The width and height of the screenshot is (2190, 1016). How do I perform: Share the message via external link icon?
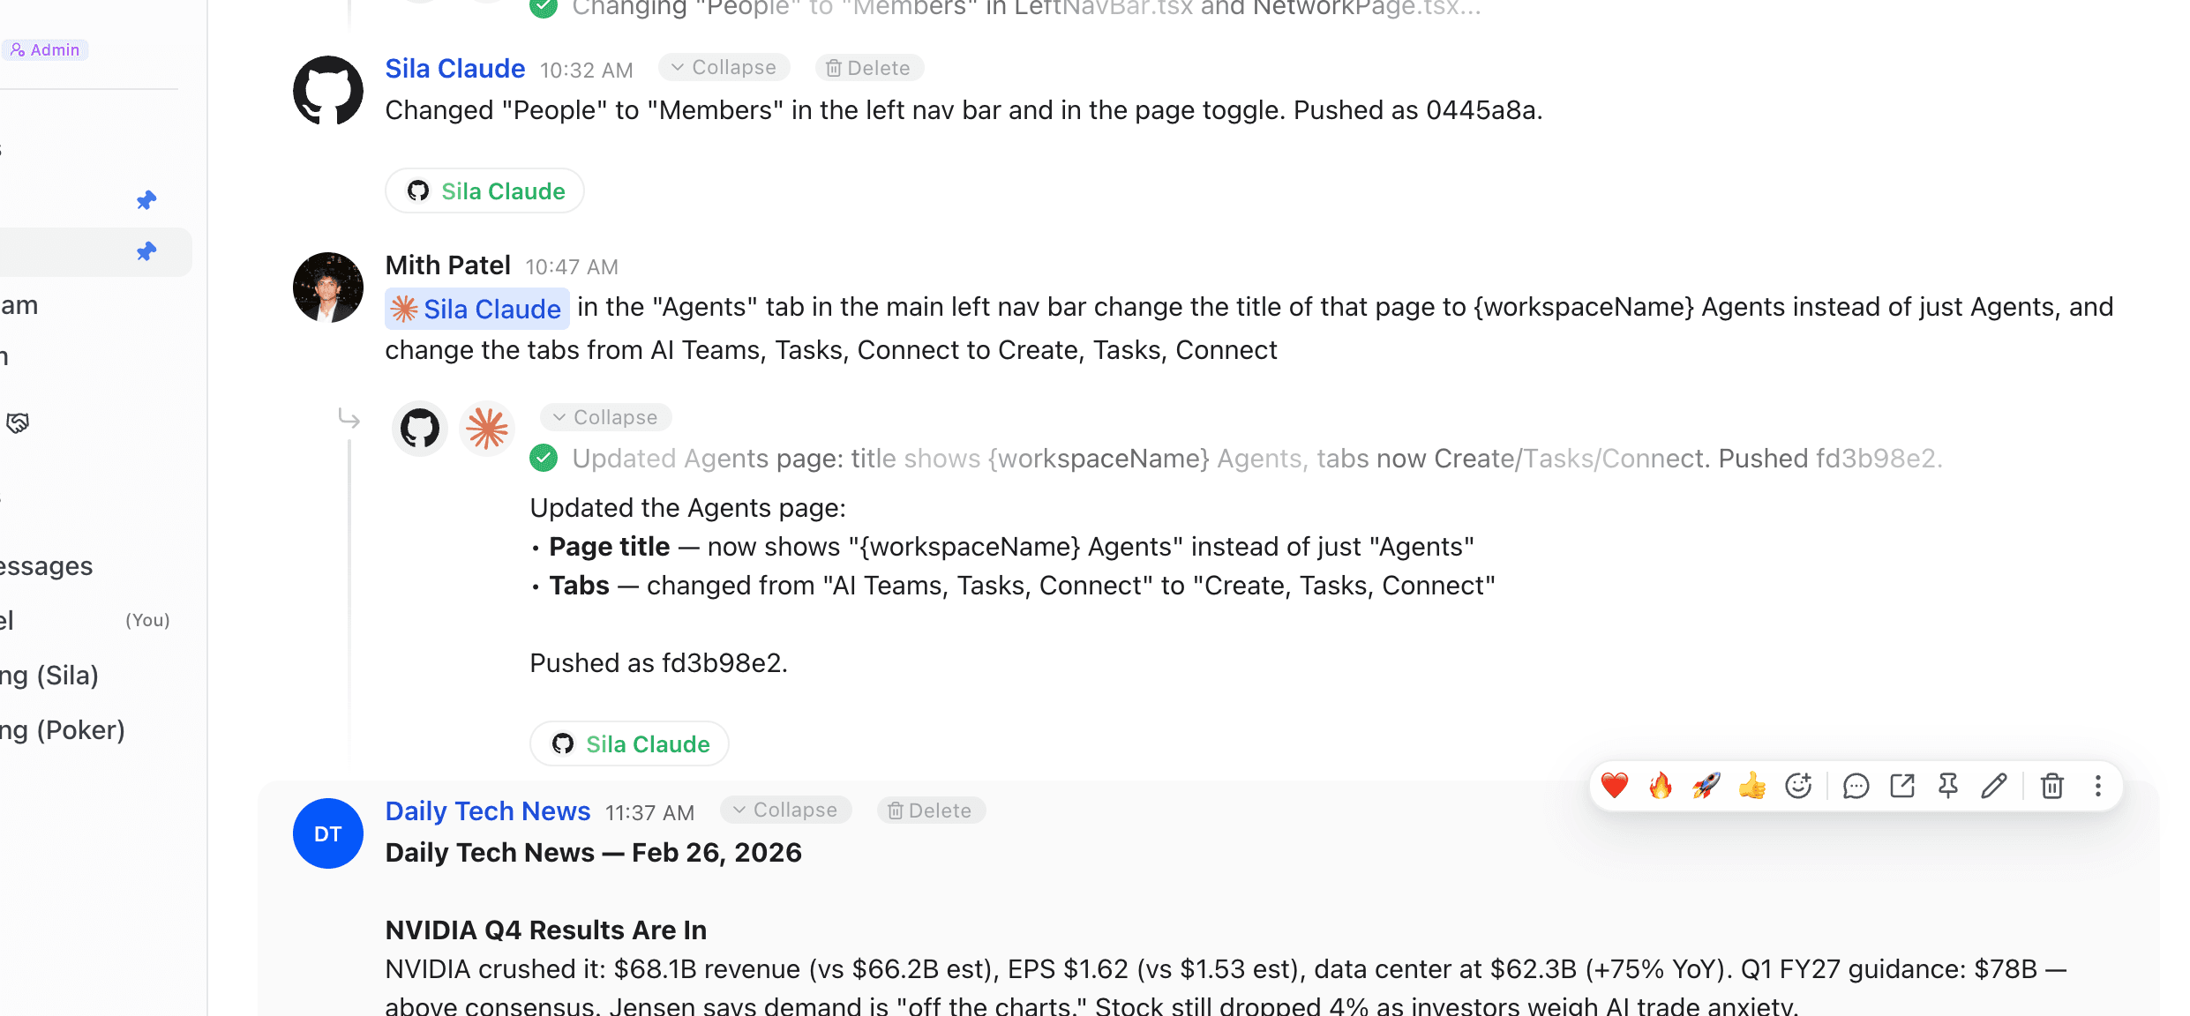point(1902,785)
